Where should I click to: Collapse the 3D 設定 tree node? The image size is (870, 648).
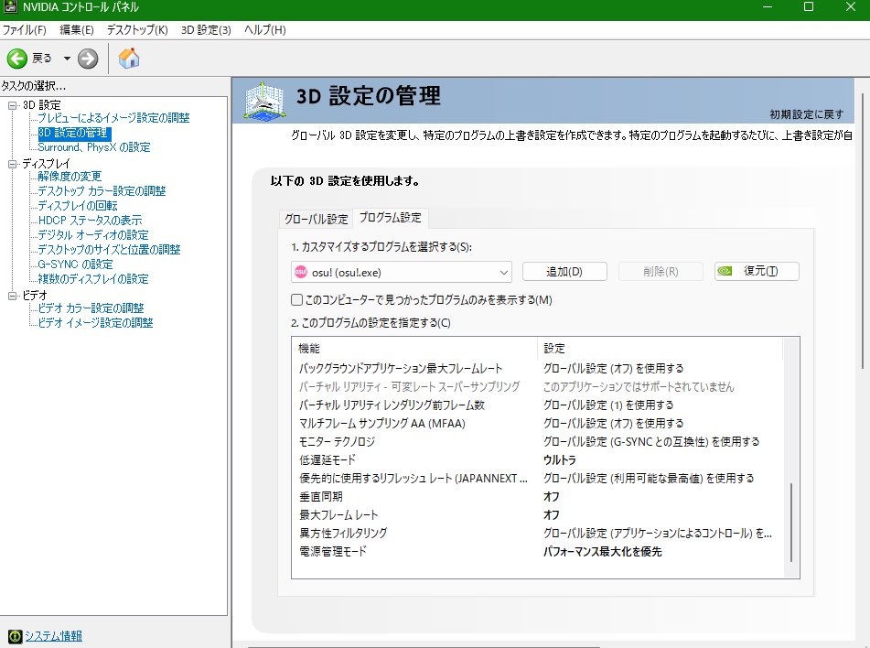(x=12, y=105)
